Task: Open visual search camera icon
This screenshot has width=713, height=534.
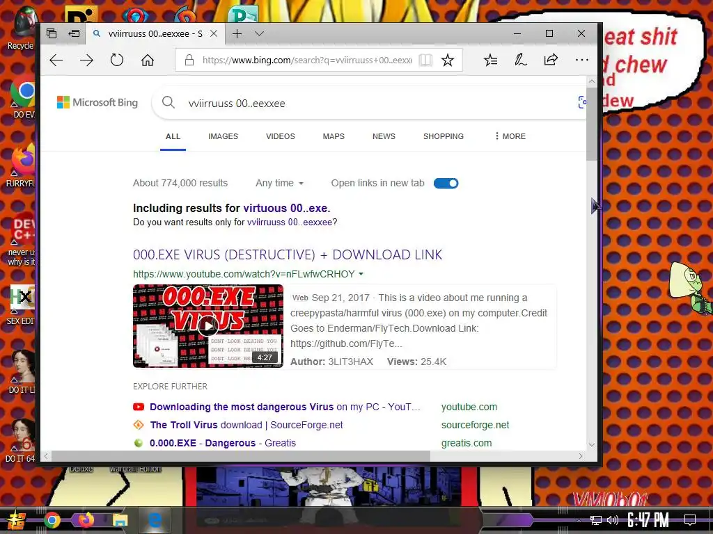Action: [581, 102]
